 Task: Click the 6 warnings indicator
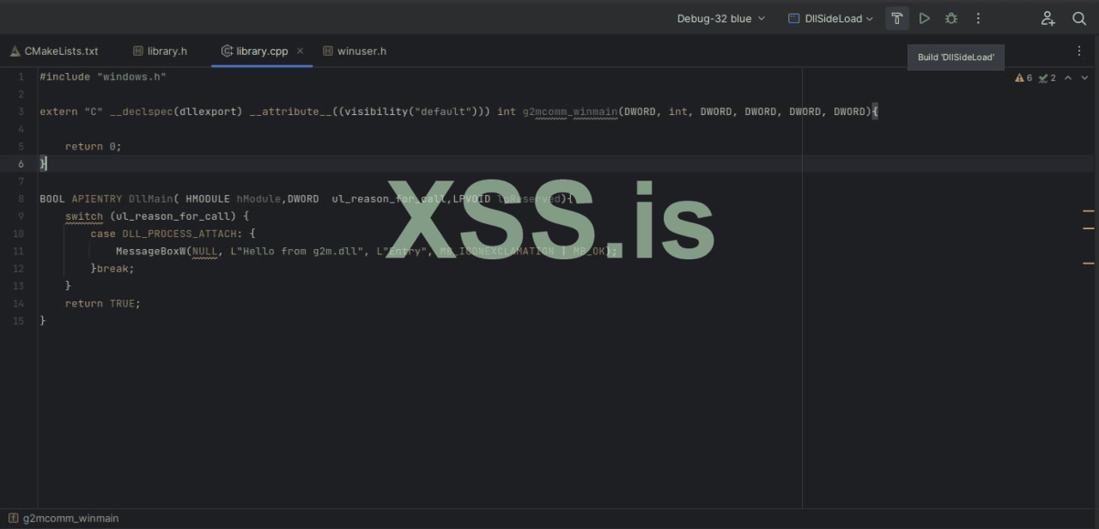tap(1023, 77)
